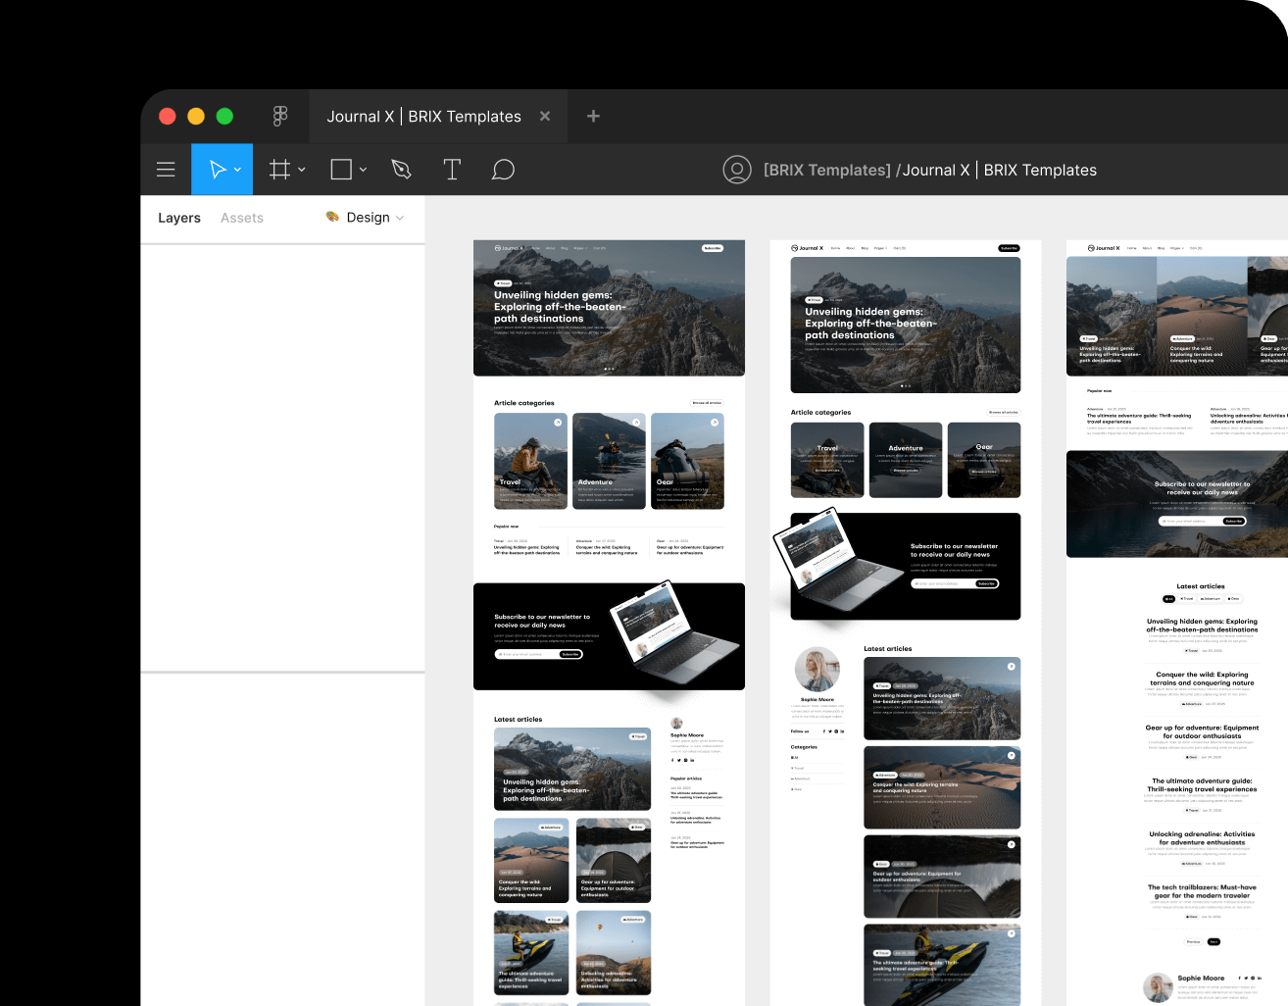Screen dimensions: 1288x1006
Task: Click Latest articles heading in second frame
Action: 888,649
